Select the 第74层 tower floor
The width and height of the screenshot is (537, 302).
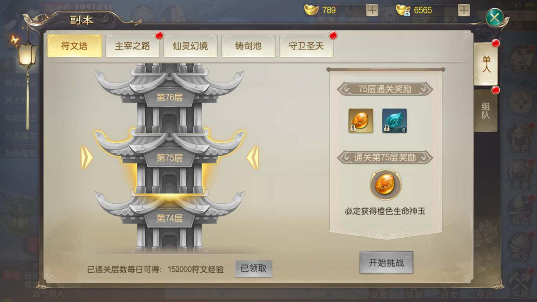(x=170, y=218)
